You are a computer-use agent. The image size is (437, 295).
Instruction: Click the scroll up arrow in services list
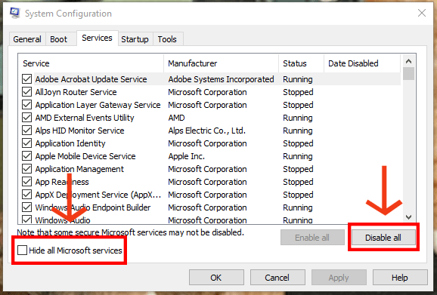coord(408,61)
